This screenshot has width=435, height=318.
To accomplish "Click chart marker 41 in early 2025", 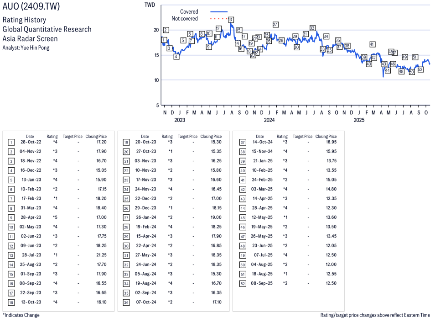I will tap(372, 44).
